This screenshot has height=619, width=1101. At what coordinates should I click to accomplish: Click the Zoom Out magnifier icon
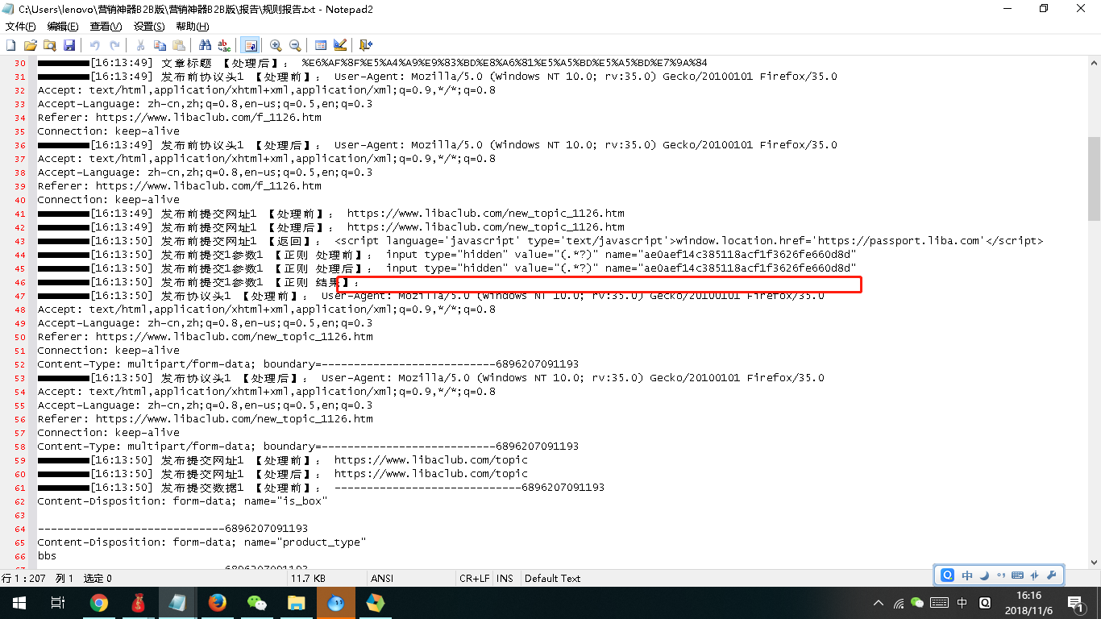(x=295, y=45)
